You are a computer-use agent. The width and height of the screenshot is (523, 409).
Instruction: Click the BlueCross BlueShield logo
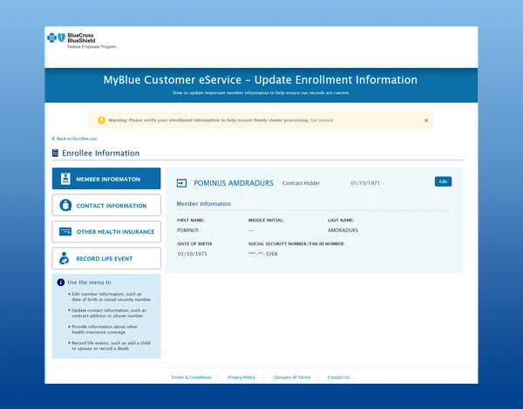pos(82,41)
